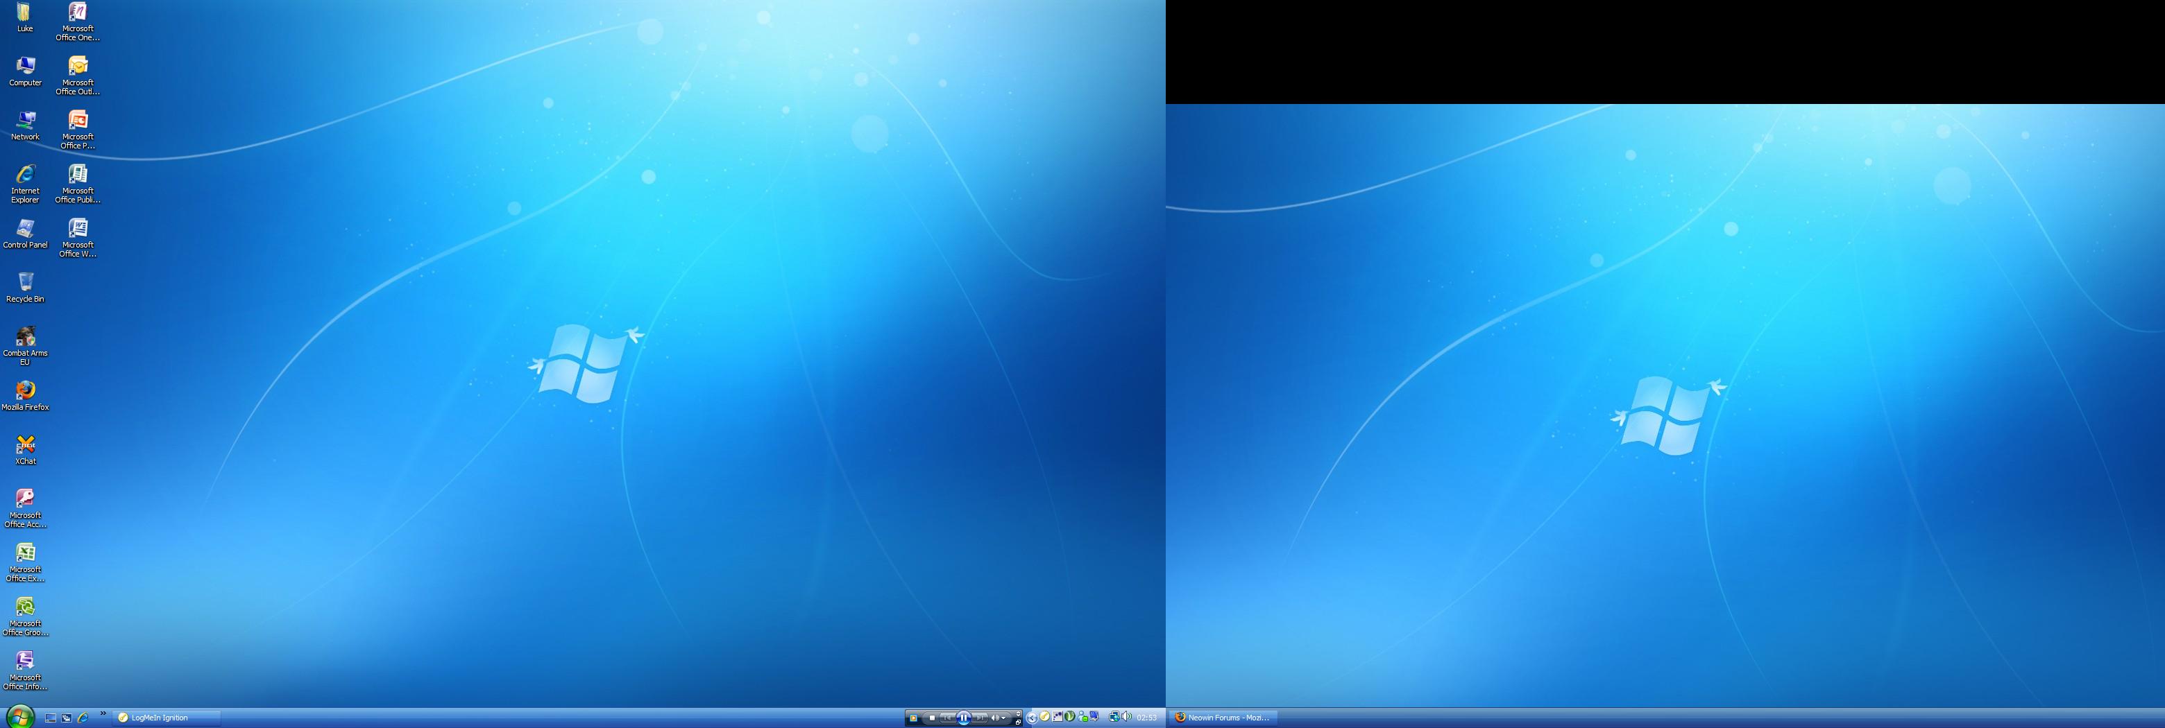Click the Show Desktop quick launch icon
Image resolution: width=2165 pixels, height=728 pixels.
coord(51,718)
